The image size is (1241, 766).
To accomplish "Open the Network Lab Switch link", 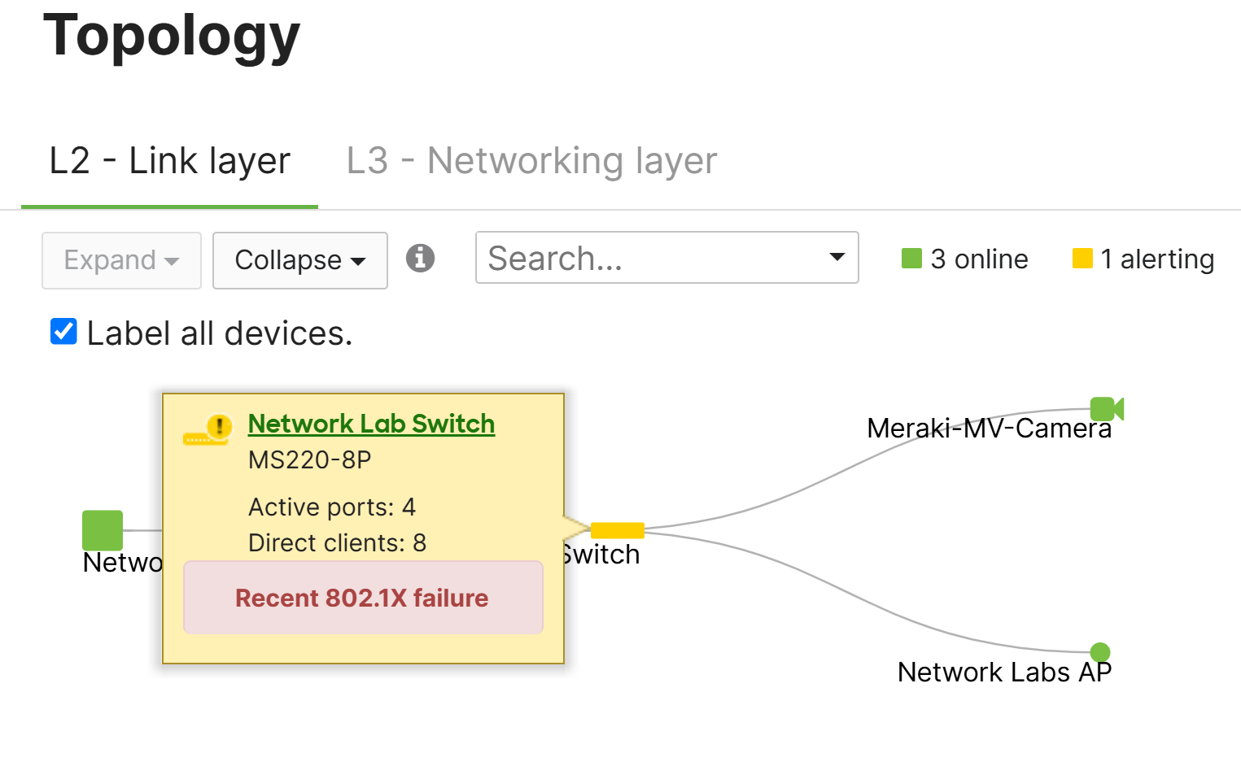I will pos(371,424).
